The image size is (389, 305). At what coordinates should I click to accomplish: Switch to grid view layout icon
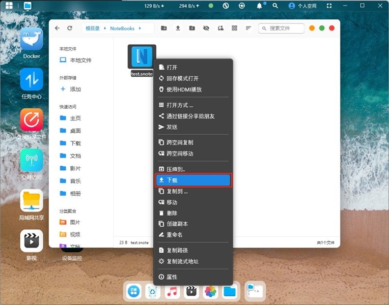pos(234,28)
